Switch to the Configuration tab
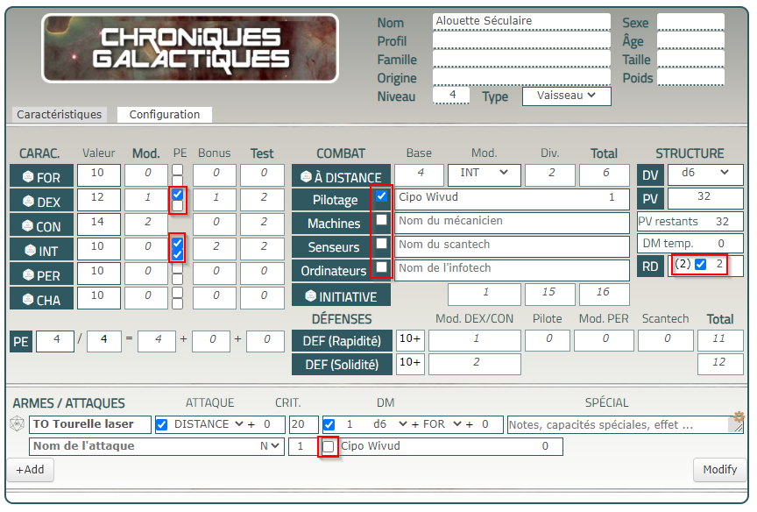Viewport: 757px width, 512px height. (165, 115)
